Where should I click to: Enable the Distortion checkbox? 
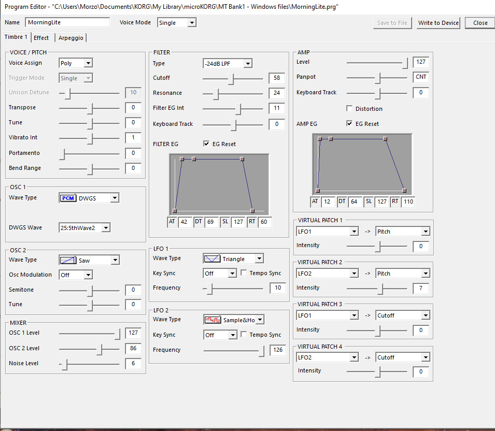349,109
